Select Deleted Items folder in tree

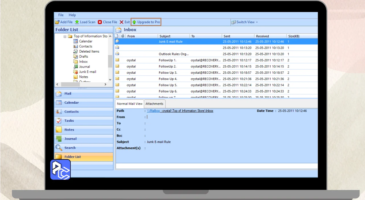(89, 51)
